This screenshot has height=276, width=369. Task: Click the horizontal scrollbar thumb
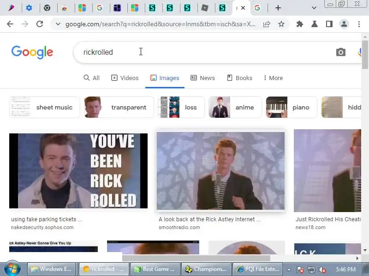pos(196,258)
